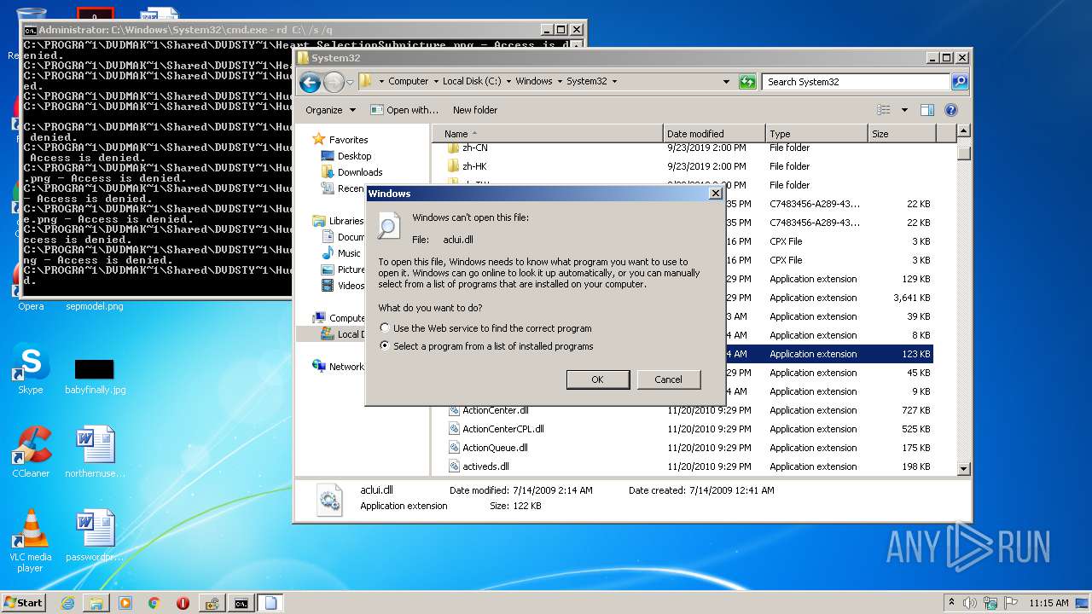Cancel the Windows can't open file dialog
The height and width of the screenshot is (614, 1092).
pos(668,379)
